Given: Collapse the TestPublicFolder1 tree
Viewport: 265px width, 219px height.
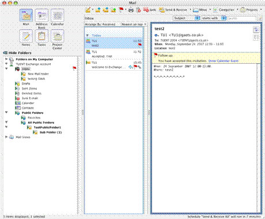Looking at the screenshot, I should coord(6,127).
